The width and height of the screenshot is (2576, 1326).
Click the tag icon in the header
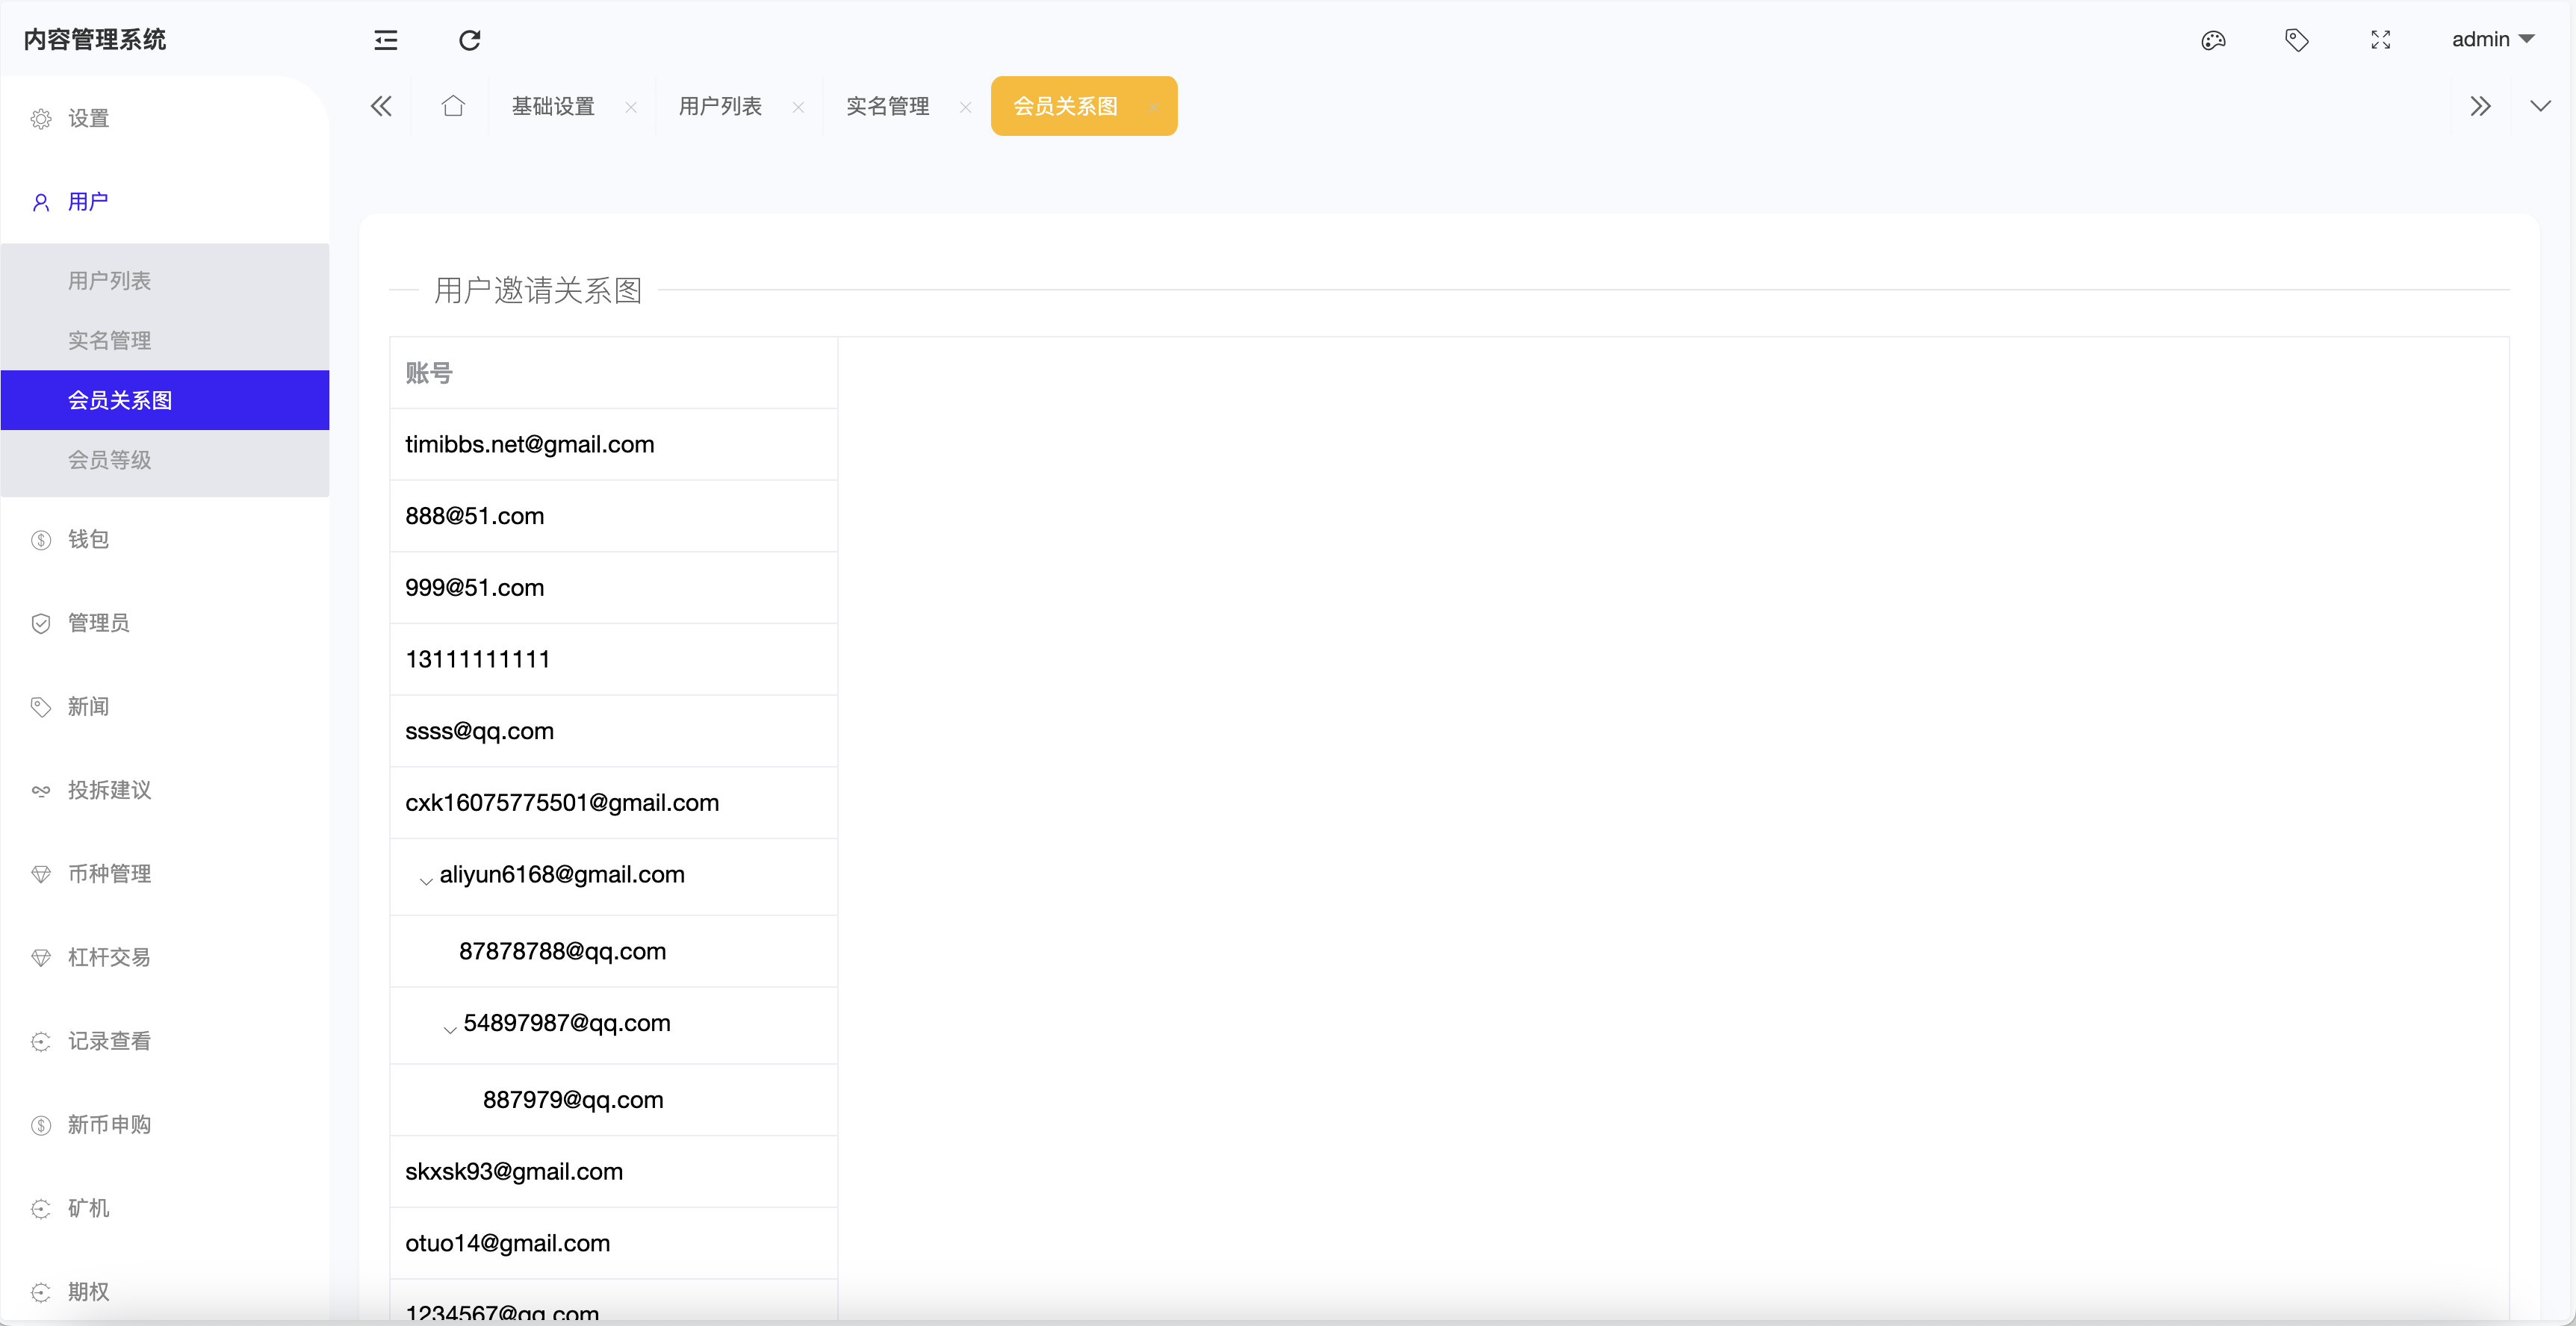2297,40
